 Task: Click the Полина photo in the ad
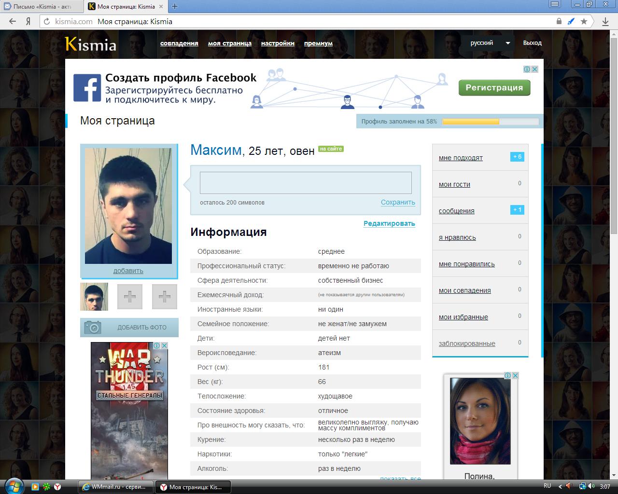[480, 421]
